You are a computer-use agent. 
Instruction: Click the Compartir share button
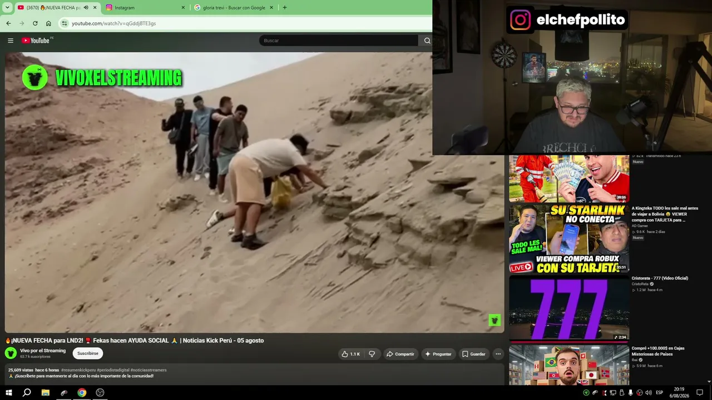click(400, 354)
